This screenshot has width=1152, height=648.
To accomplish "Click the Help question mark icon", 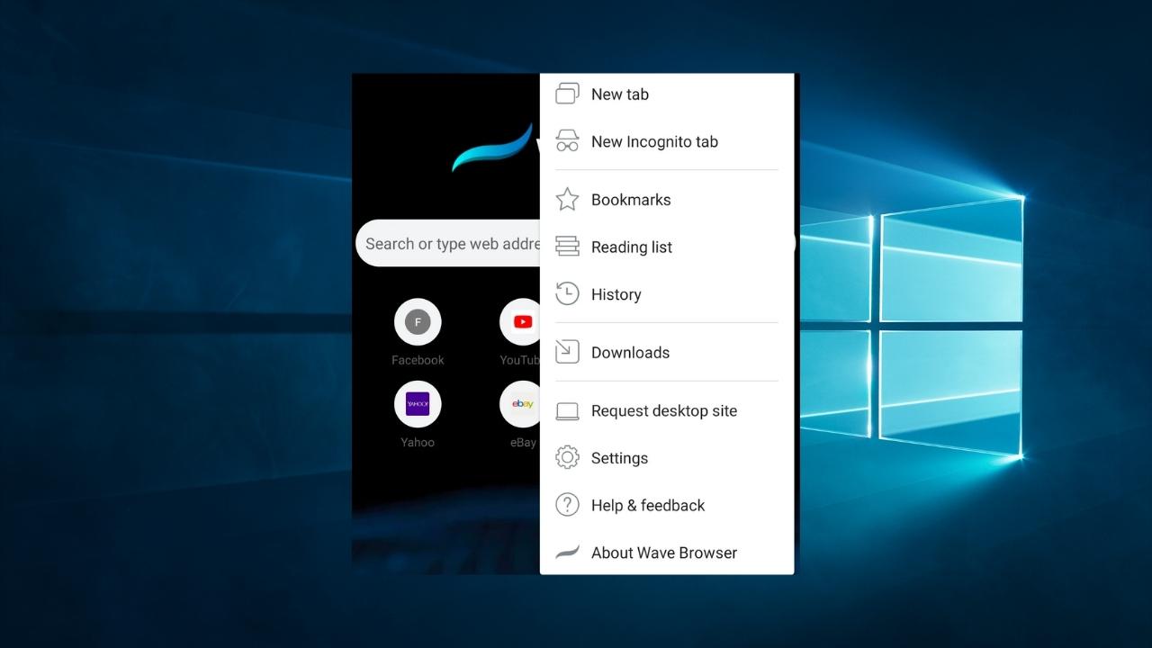I will point(567,505).
